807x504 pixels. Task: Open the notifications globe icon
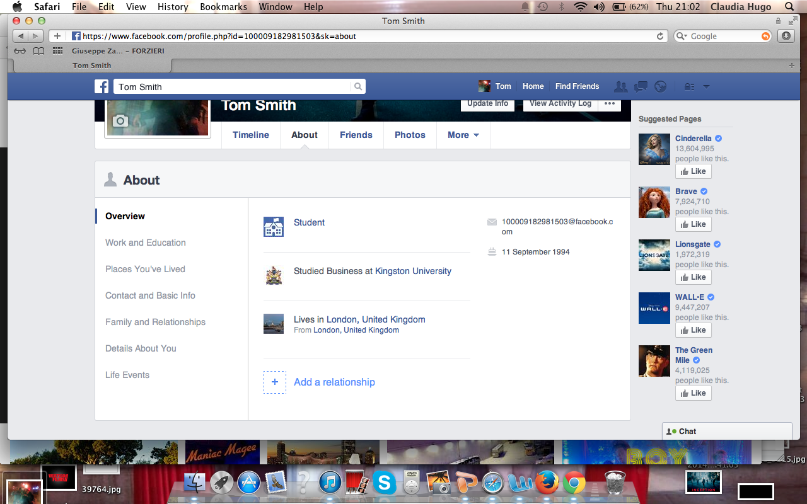660,86
